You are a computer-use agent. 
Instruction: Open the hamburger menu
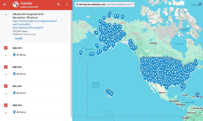[4, 5]
